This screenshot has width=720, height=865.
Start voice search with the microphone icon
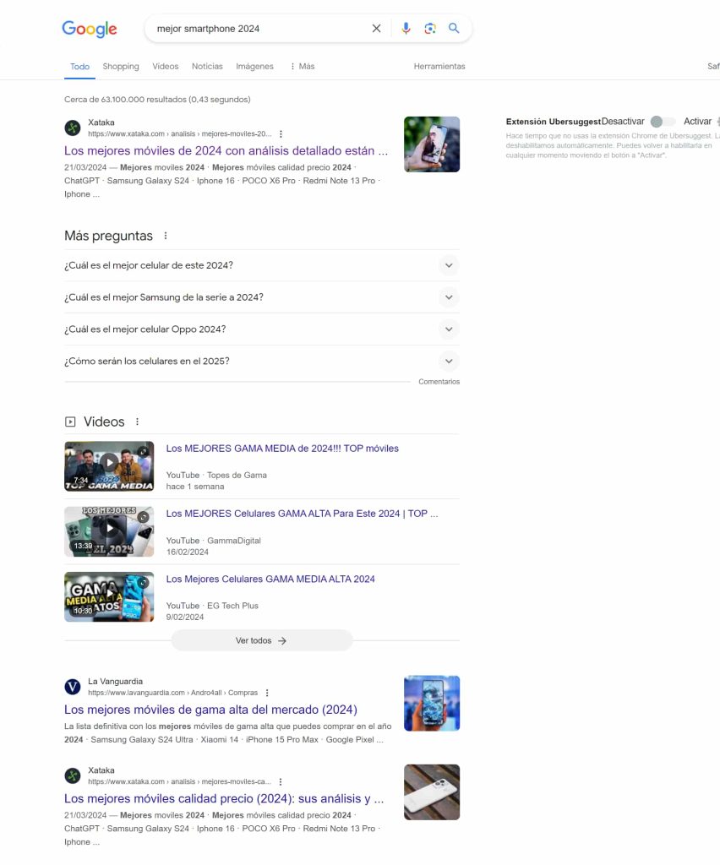[406, 28]
